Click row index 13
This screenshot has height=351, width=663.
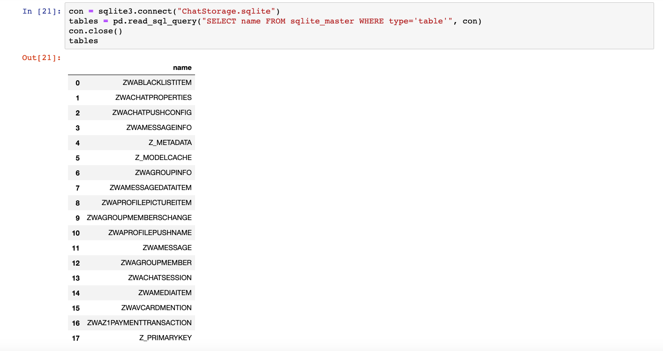point(76,278)
